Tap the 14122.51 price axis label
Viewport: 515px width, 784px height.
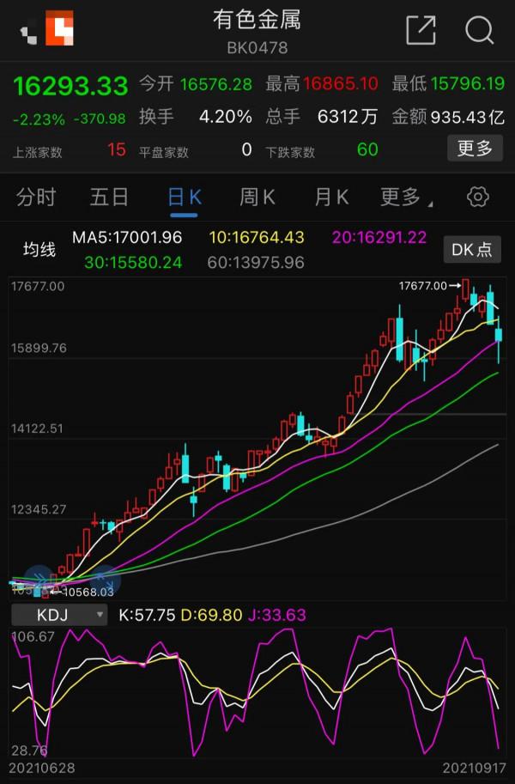[x=37, y=428]
